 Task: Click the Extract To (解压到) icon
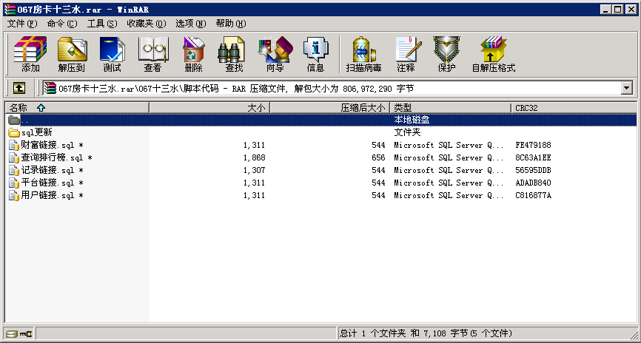point(72,54)
